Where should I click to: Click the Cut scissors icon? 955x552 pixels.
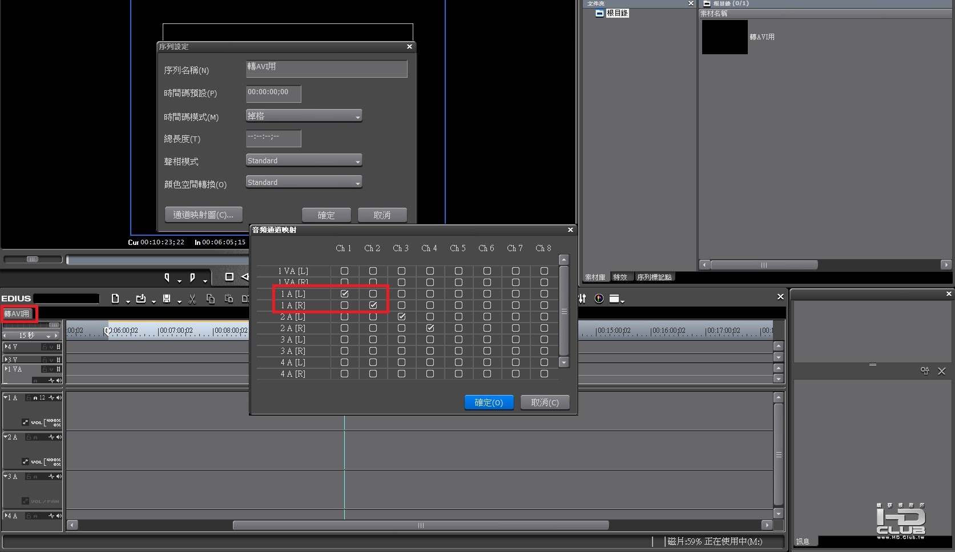(192, 299)
